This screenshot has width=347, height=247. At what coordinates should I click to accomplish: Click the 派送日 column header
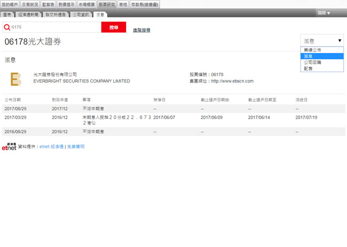click(x=302, y=100)
